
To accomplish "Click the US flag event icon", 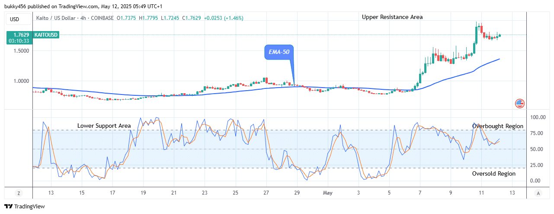I will click(x=519, y=103).
